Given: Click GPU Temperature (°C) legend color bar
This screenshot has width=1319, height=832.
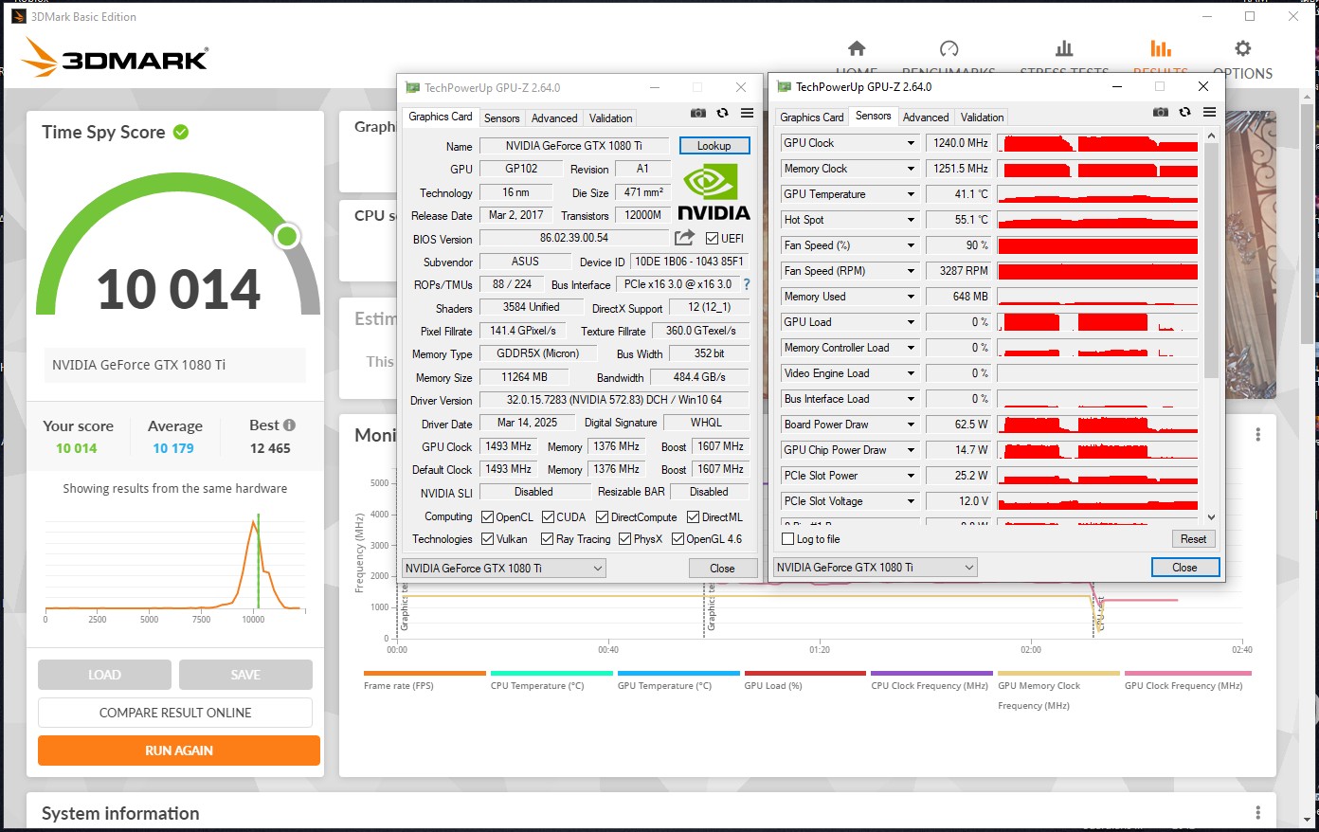Looking at the screenshot, I should tap(678, 674).
